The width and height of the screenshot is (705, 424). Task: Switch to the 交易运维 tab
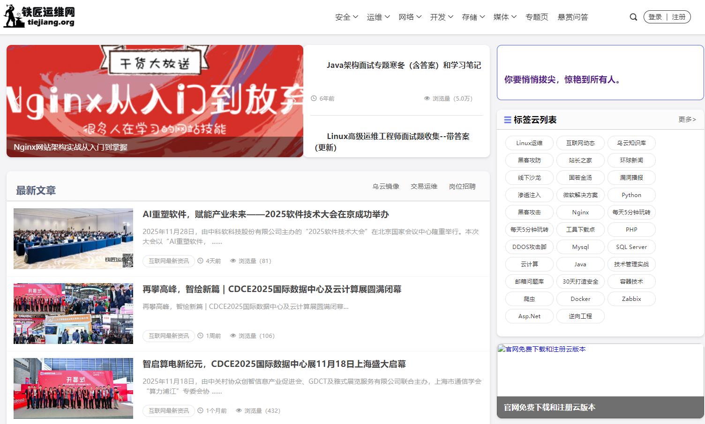click(x=423, y=186)
